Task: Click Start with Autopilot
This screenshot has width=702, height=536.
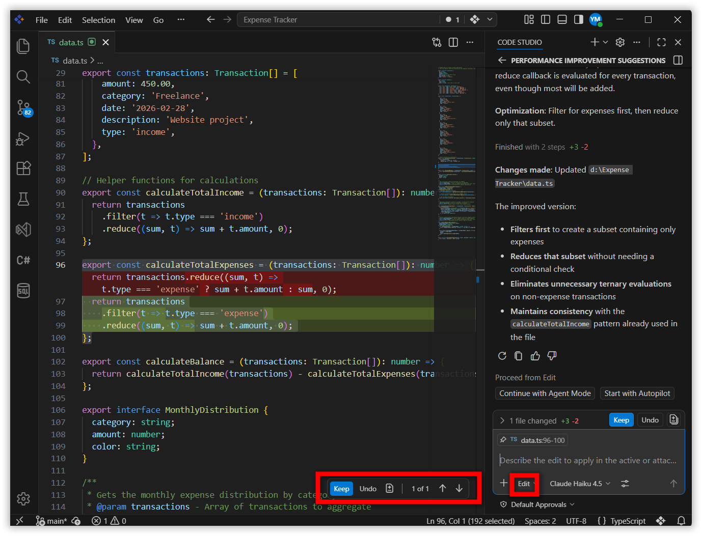Action: [637, 393]
